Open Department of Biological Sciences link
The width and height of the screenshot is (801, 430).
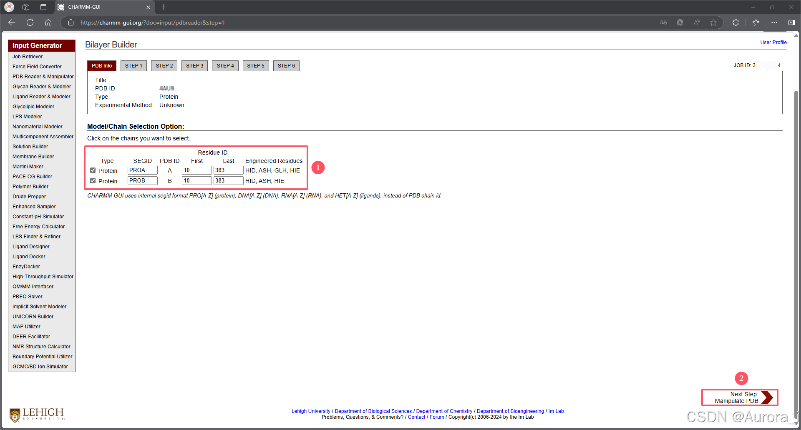click(373, 411)
